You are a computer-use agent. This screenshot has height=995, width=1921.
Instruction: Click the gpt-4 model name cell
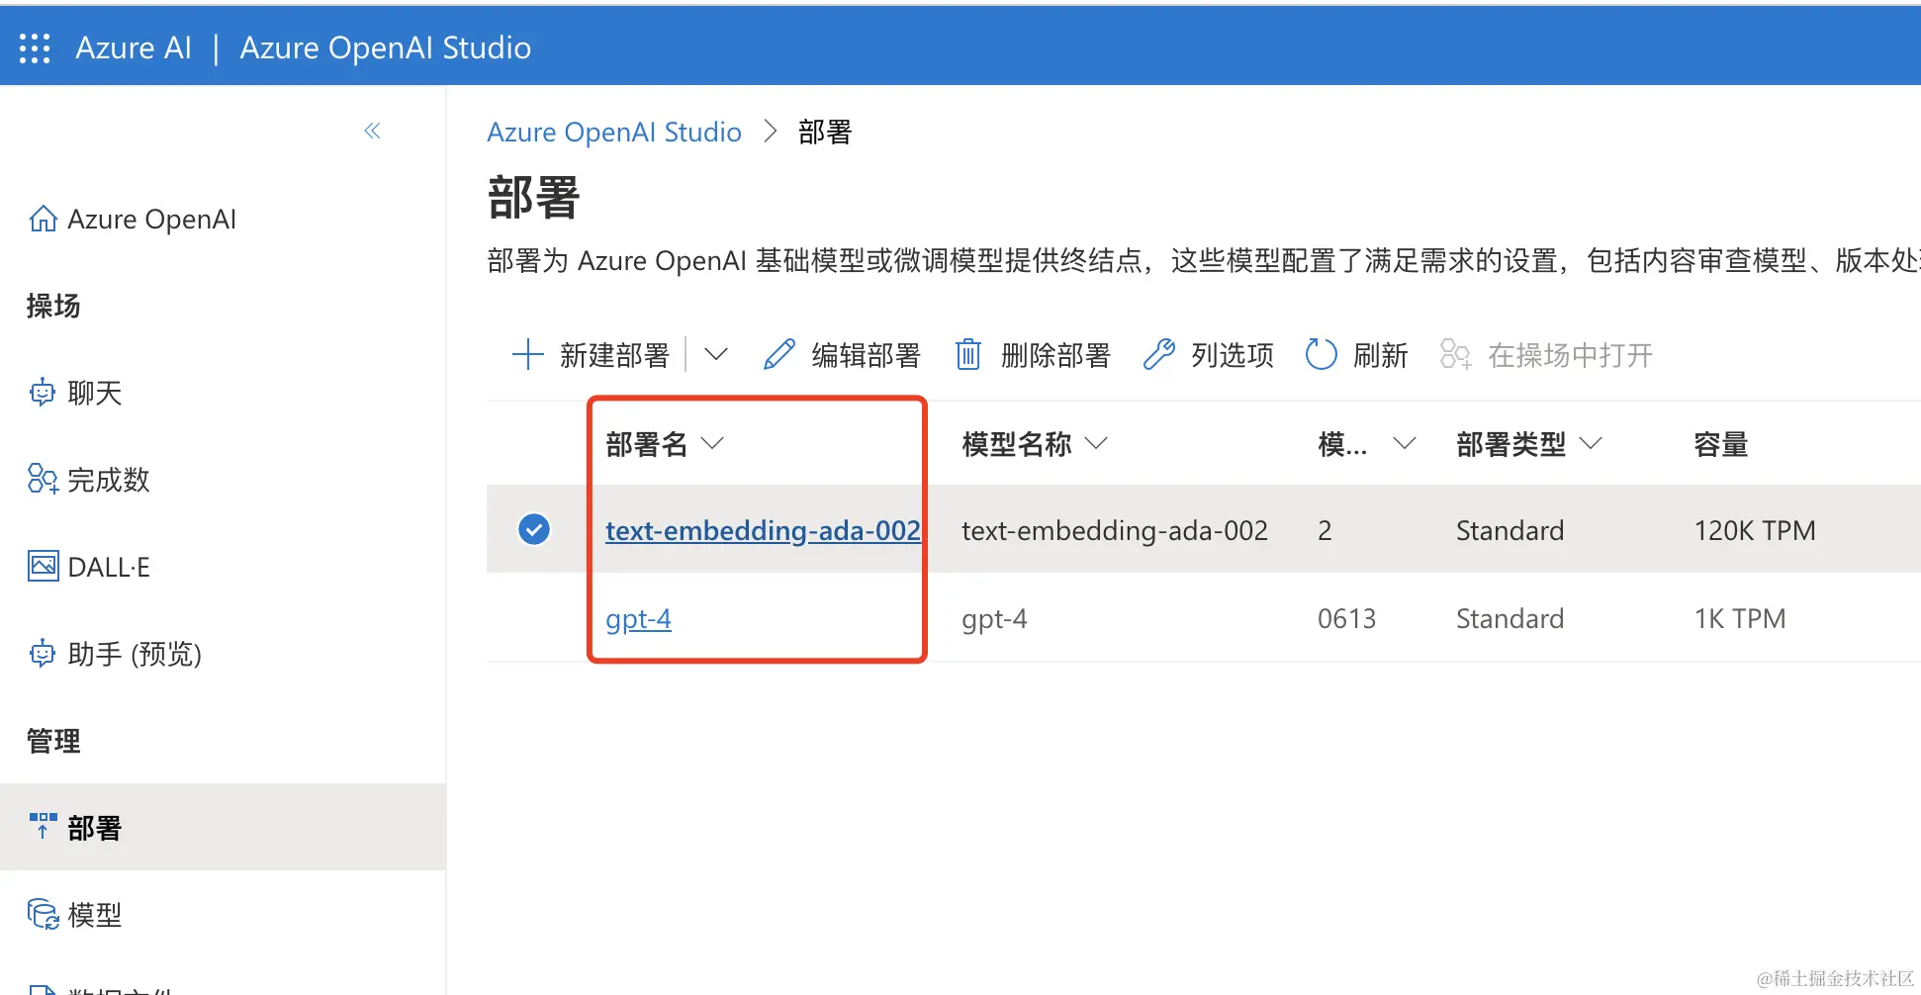[994, 619]
